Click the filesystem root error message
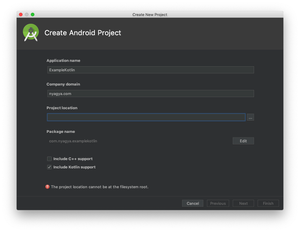Image resolution: width=300 pixels, height=232 pixels. 100,187
